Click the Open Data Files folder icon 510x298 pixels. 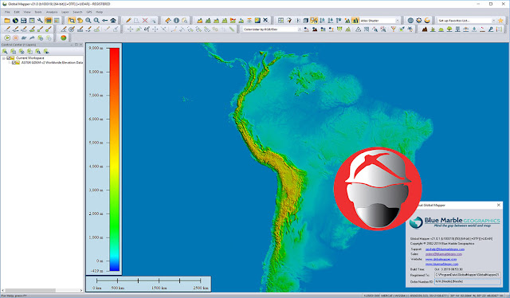(x=7, y=21)
